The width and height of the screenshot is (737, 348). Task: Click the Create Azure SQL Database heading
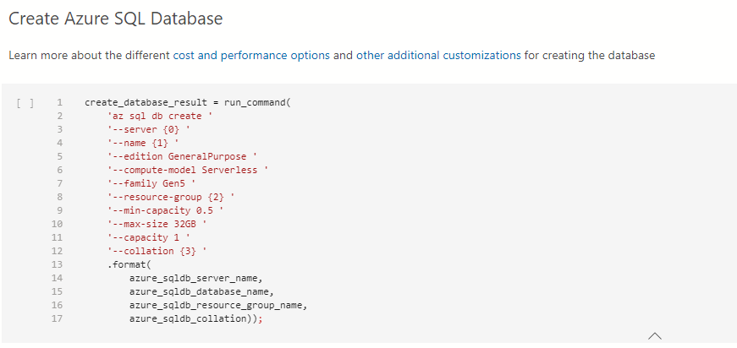point(116,18)
